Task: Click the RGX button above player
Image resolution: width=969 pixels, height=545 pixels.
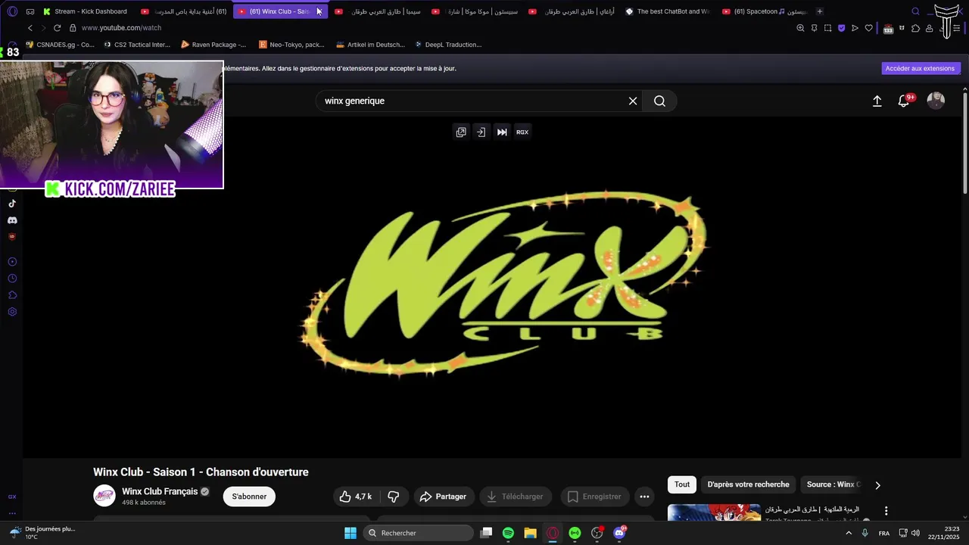Action: (522, 132)
